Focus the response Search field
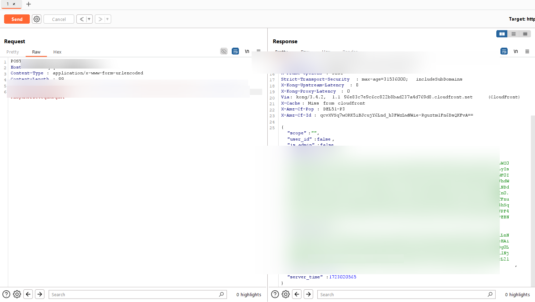 pos(406,294)
